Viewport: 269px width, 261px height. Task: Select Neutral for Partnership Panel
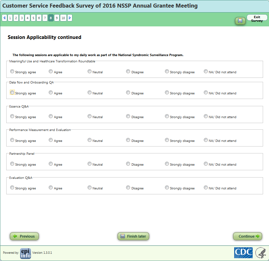click(90, 164)
